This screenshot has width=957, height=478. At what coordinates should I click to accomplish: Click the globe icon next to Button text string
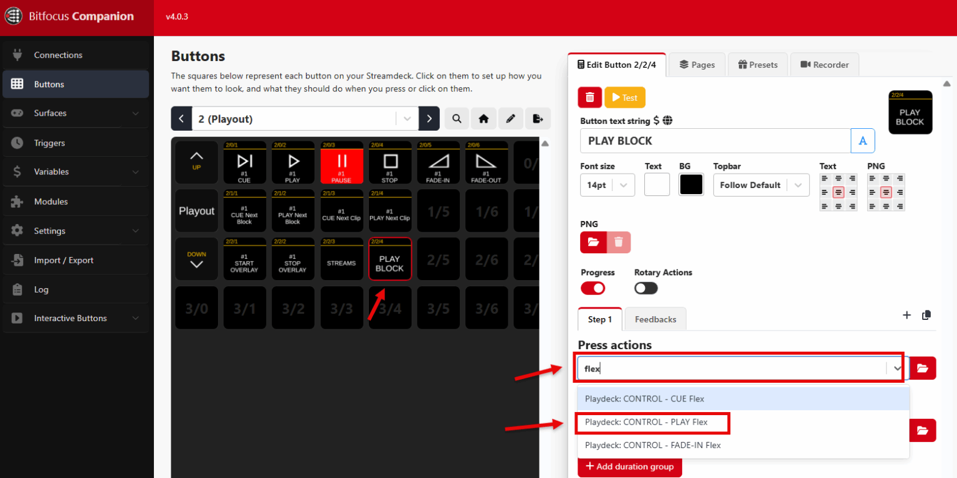(x=667, y=121)
